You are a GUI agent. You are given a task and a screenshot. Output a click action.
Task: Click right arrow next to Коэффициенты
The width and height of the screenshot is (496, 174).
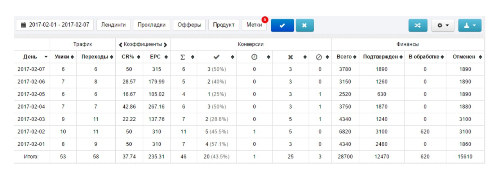165,45
